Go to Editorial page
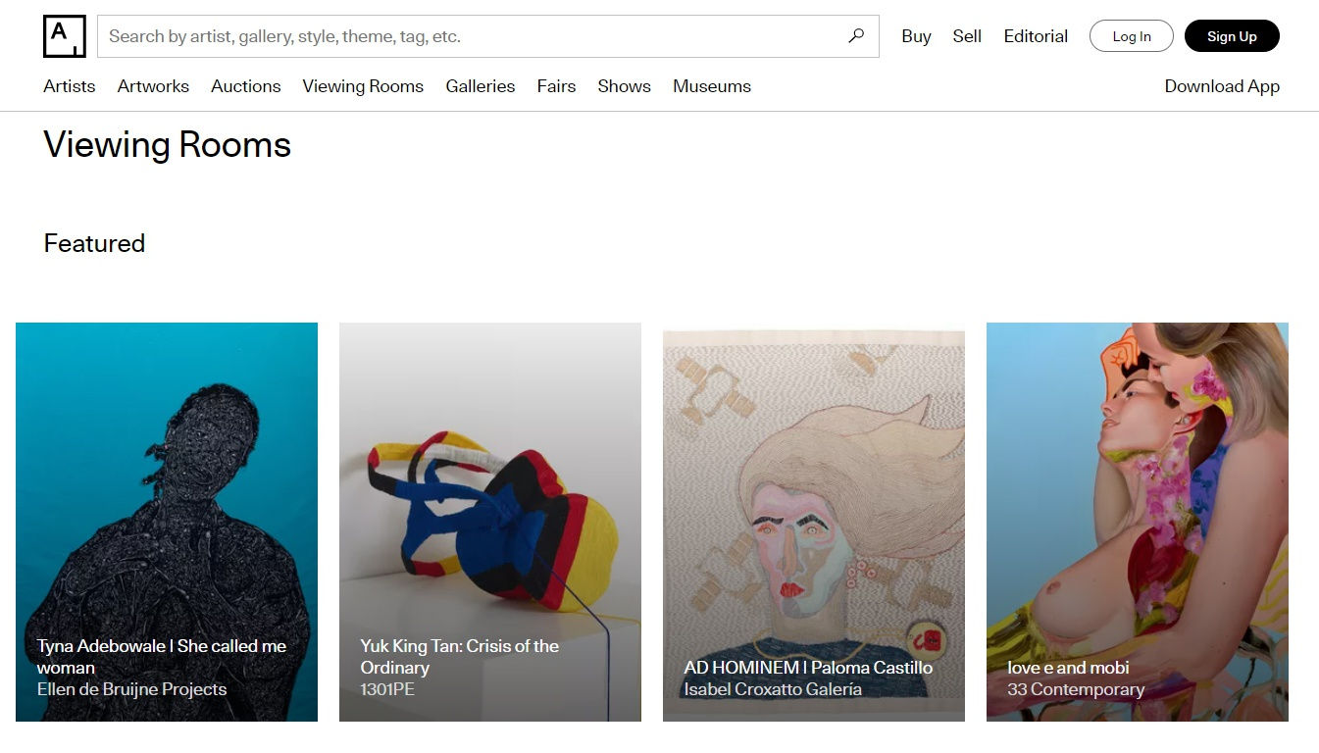Image resolution: width=1319 pixels, height=753 pixels. tap(1036, 36)
